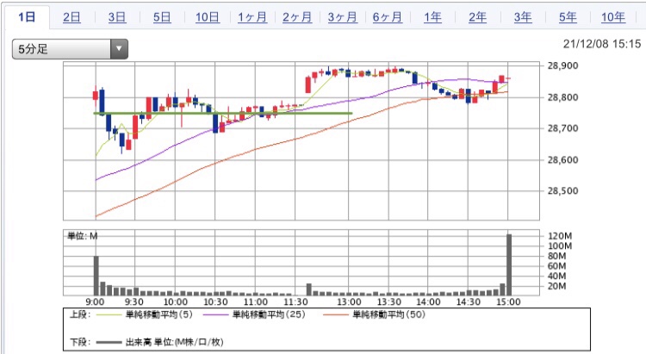Click the 20M volume axis label
This screenshot has width=646, height=354.
tap(556, 286)
